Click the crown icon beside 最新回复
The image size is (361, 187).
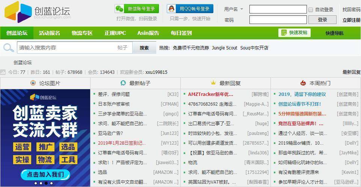pos(213,82)
